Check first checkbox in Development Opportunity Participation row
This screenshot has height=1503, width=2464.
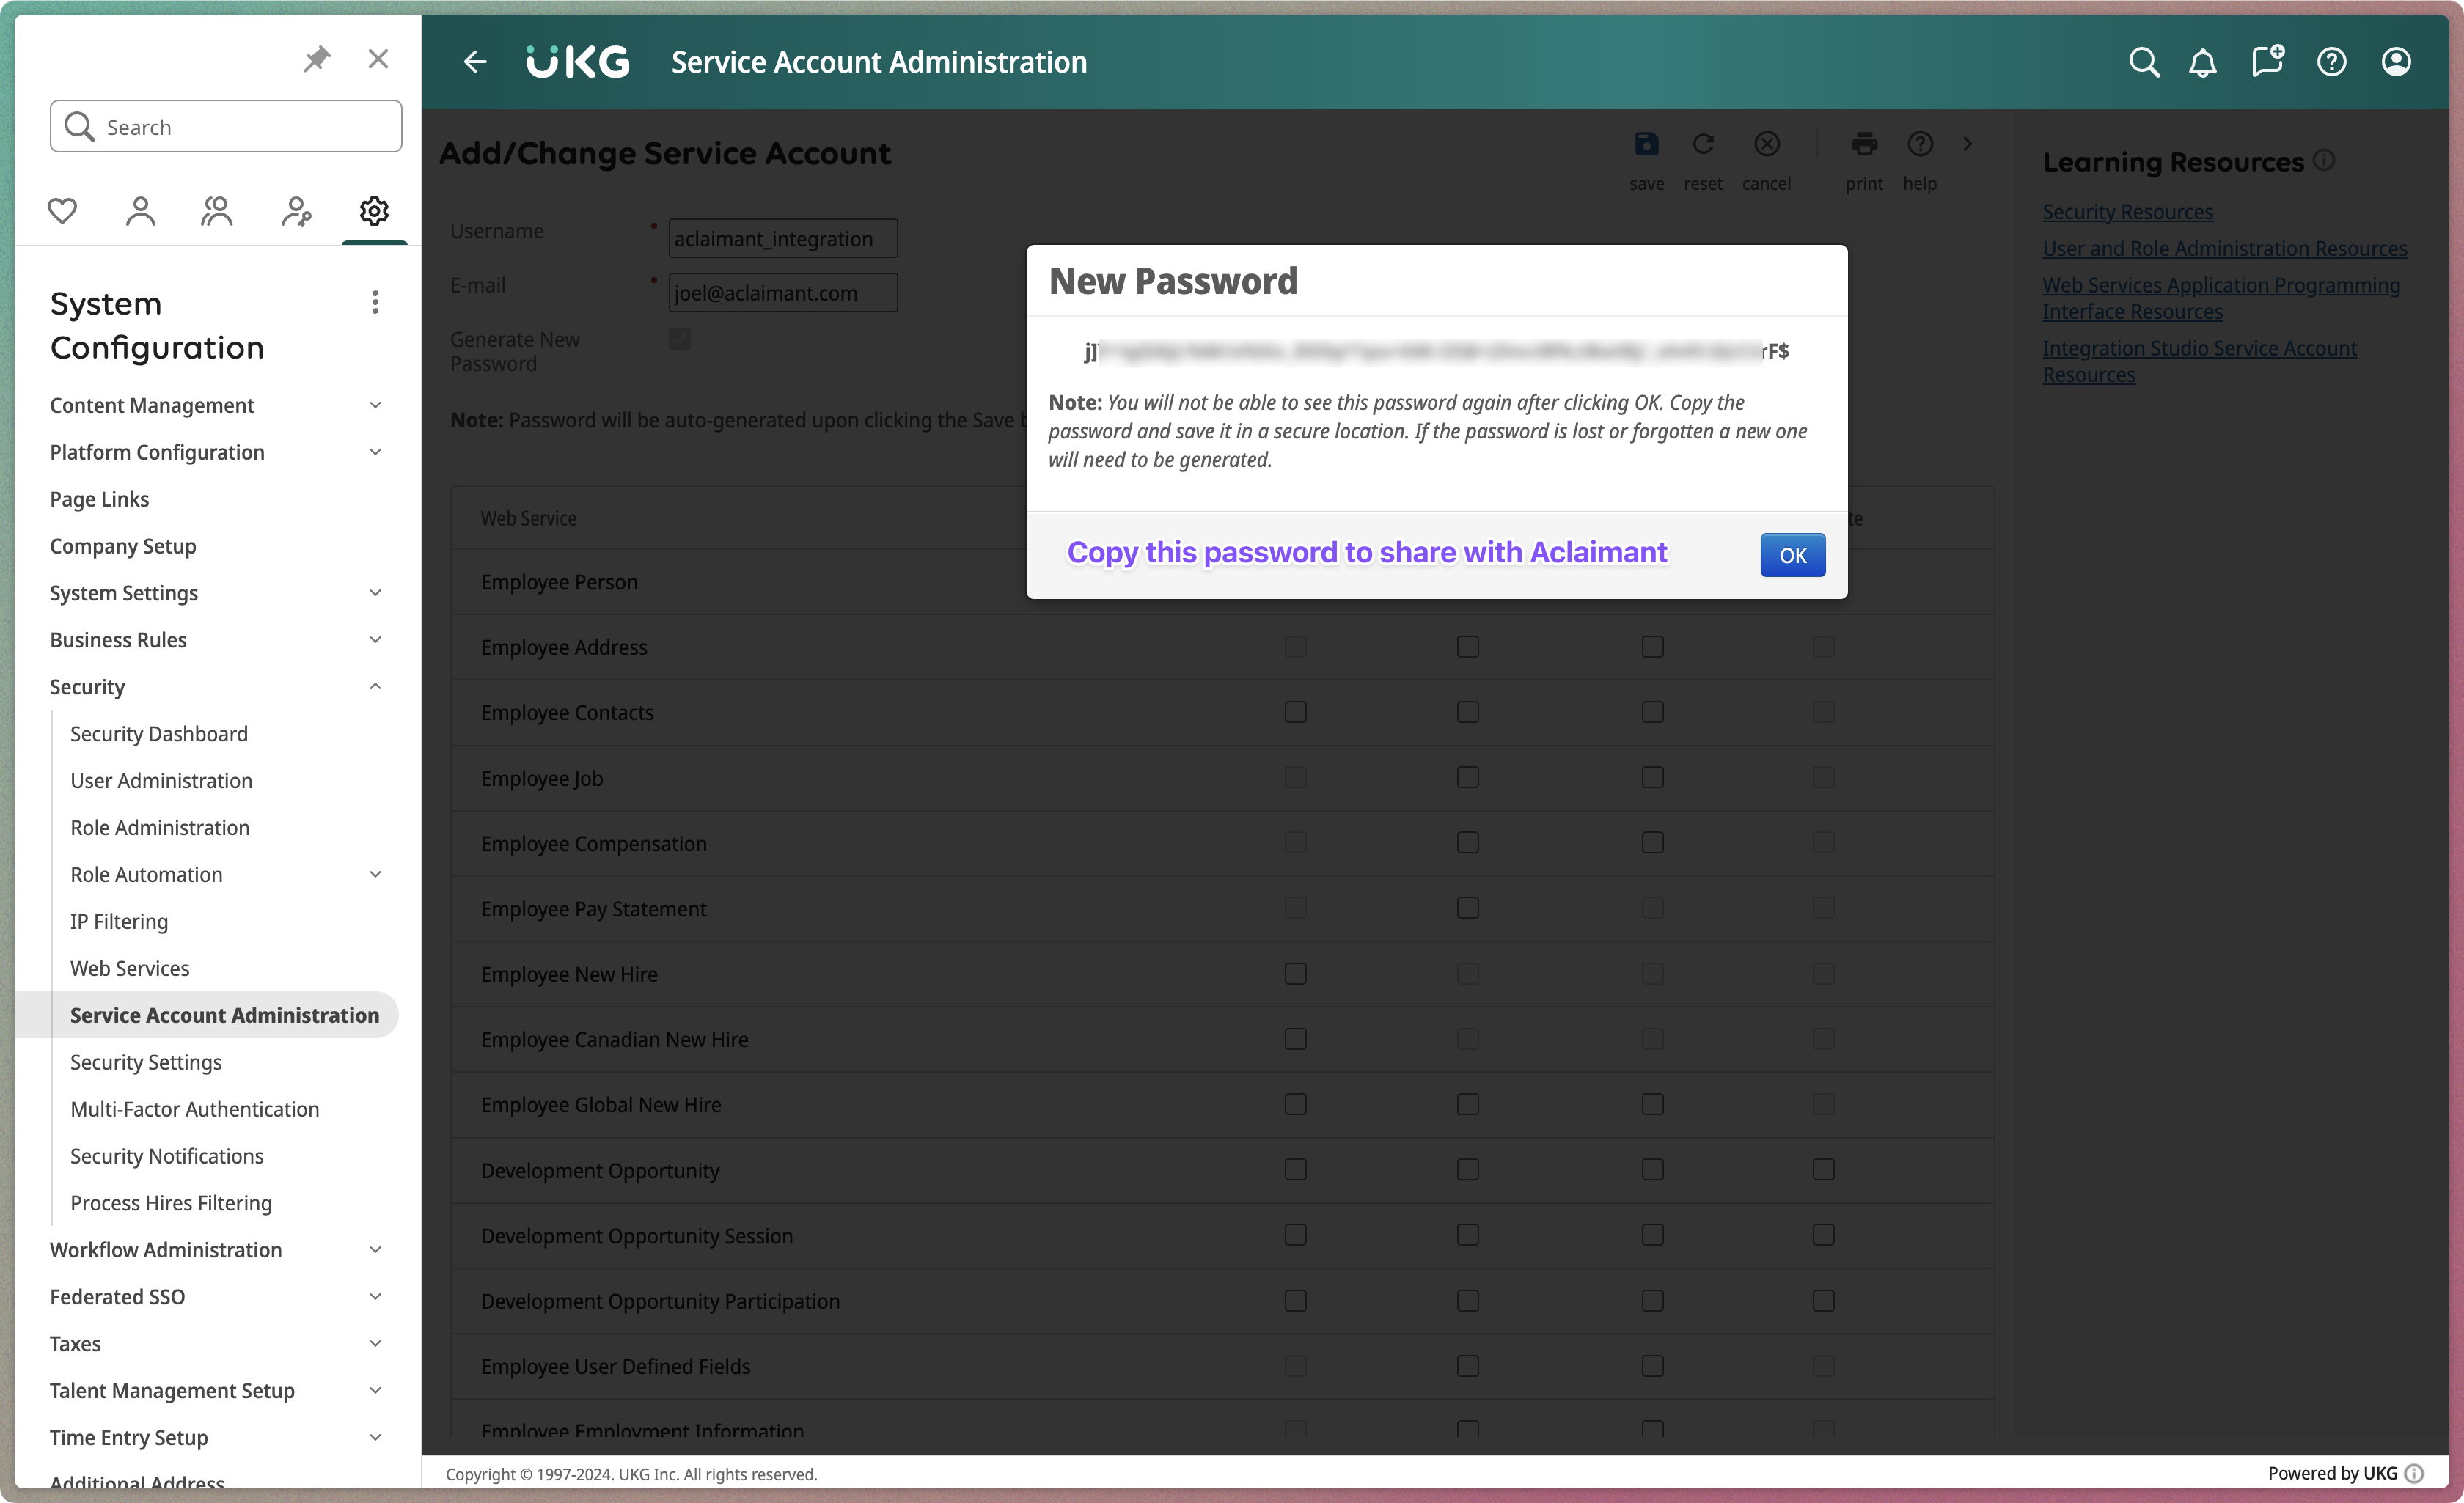pos(1296,1301)
